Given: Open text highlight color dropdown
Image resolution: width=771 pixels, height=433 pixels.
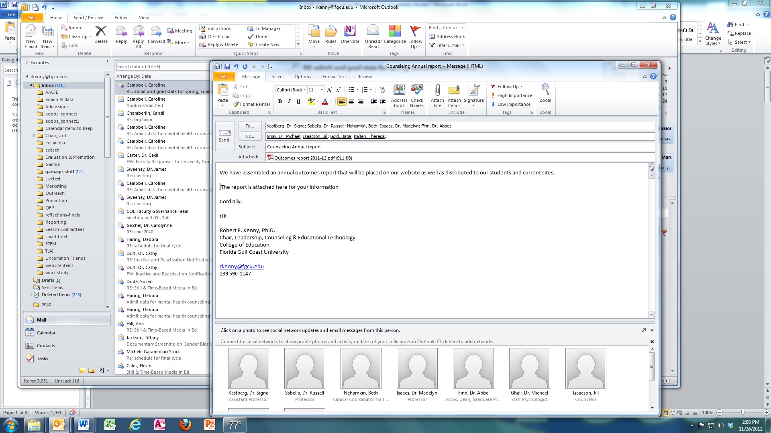Looking at the screenshot, I should pos(318,101).
